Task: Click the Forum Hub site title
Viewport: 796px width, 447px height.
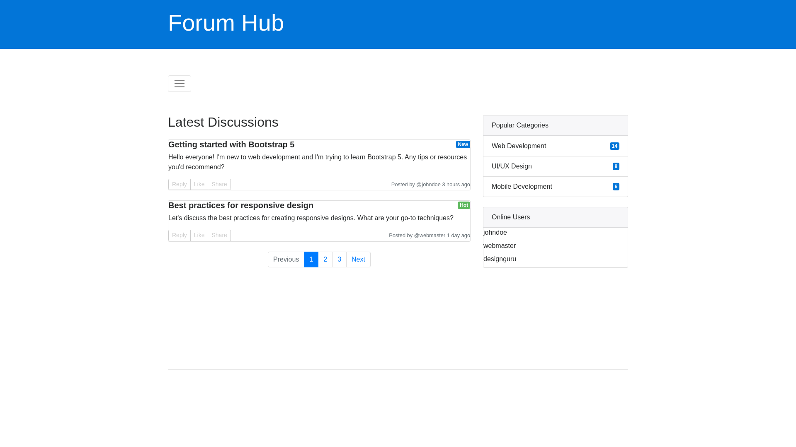Action: [x=226, y=23]
